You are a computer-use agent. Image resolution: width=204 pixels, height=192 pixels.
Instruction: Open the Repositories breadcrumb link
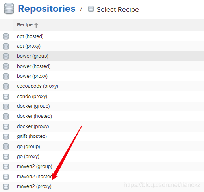[46, 9]
